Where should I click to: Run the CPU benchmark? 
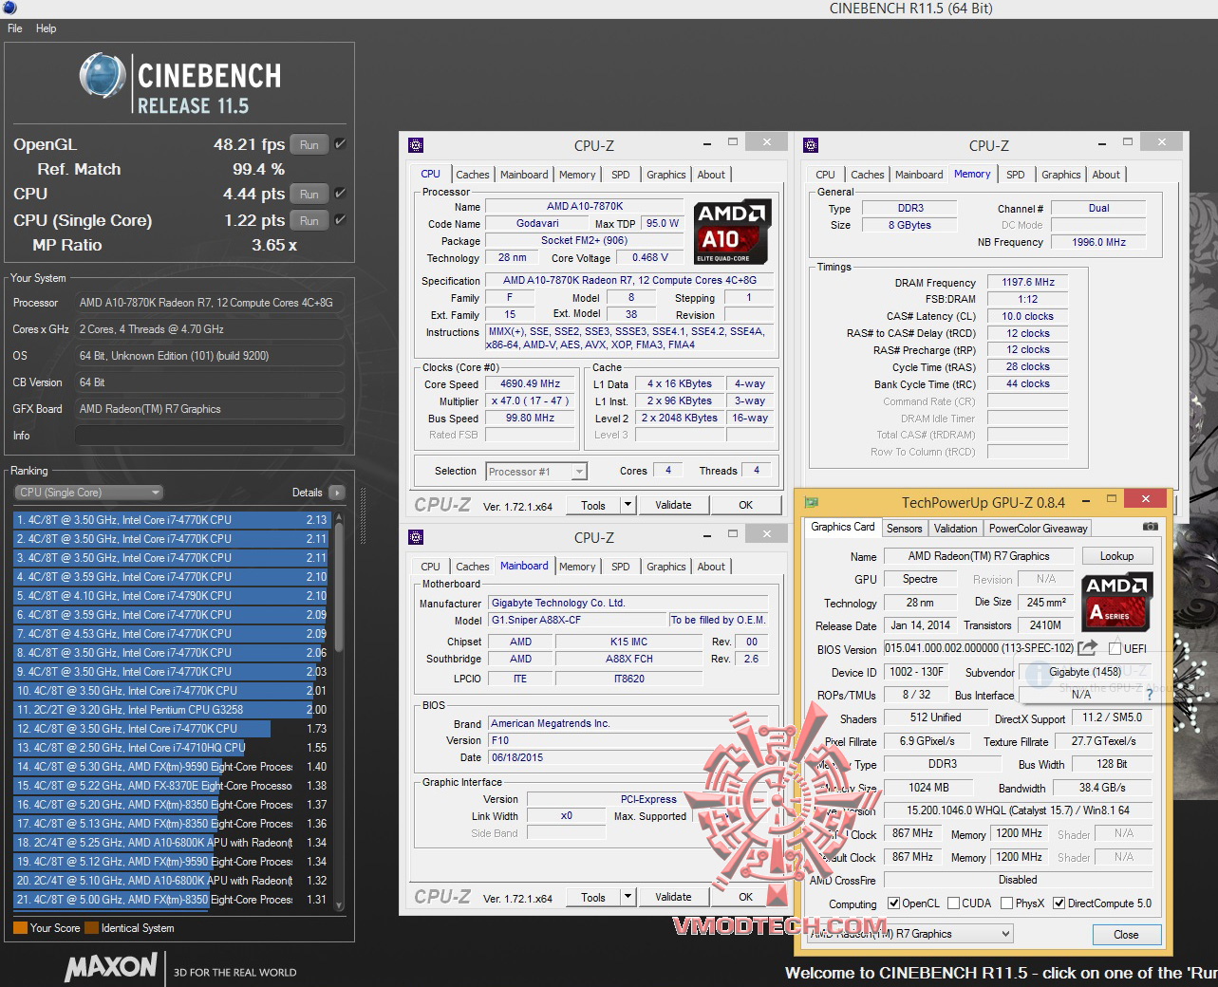tap(309, 194)
